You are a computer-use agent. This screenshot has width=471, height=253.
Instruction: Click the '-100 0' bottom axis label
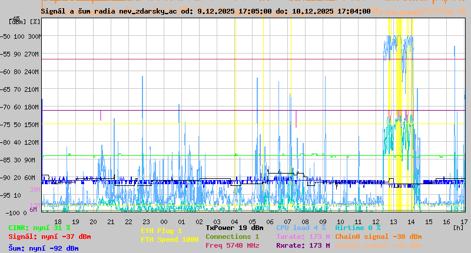[16, 213]
